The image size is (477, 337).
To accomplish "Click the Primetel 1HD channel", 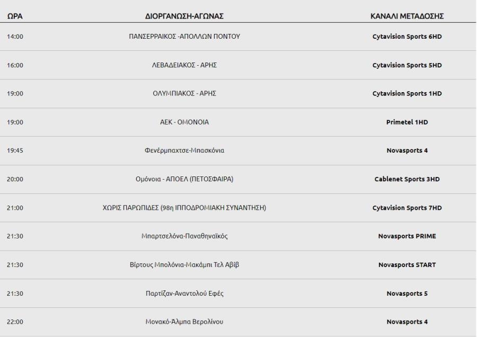I will point(407,122).
